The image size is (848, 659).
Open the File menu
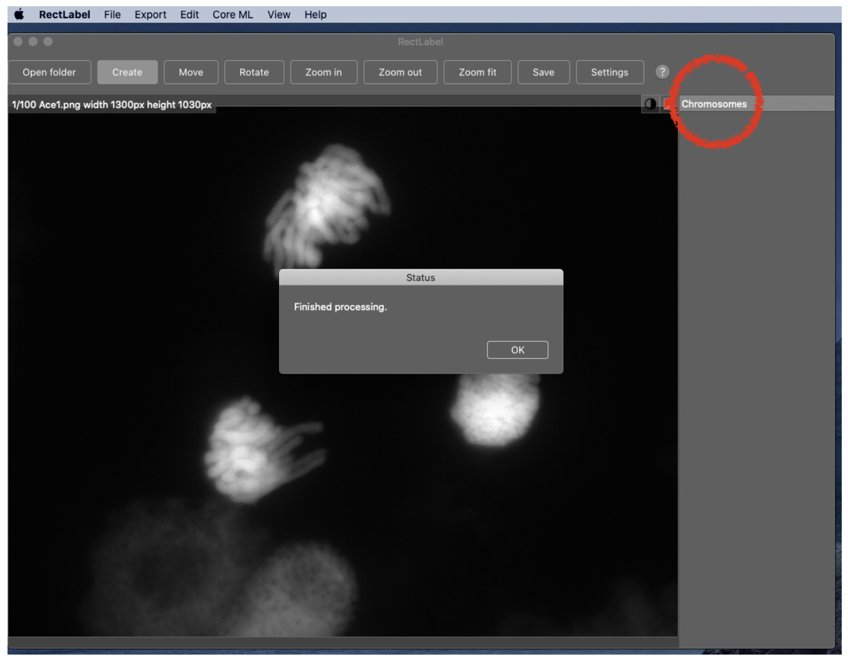click(x=112, y=14)
